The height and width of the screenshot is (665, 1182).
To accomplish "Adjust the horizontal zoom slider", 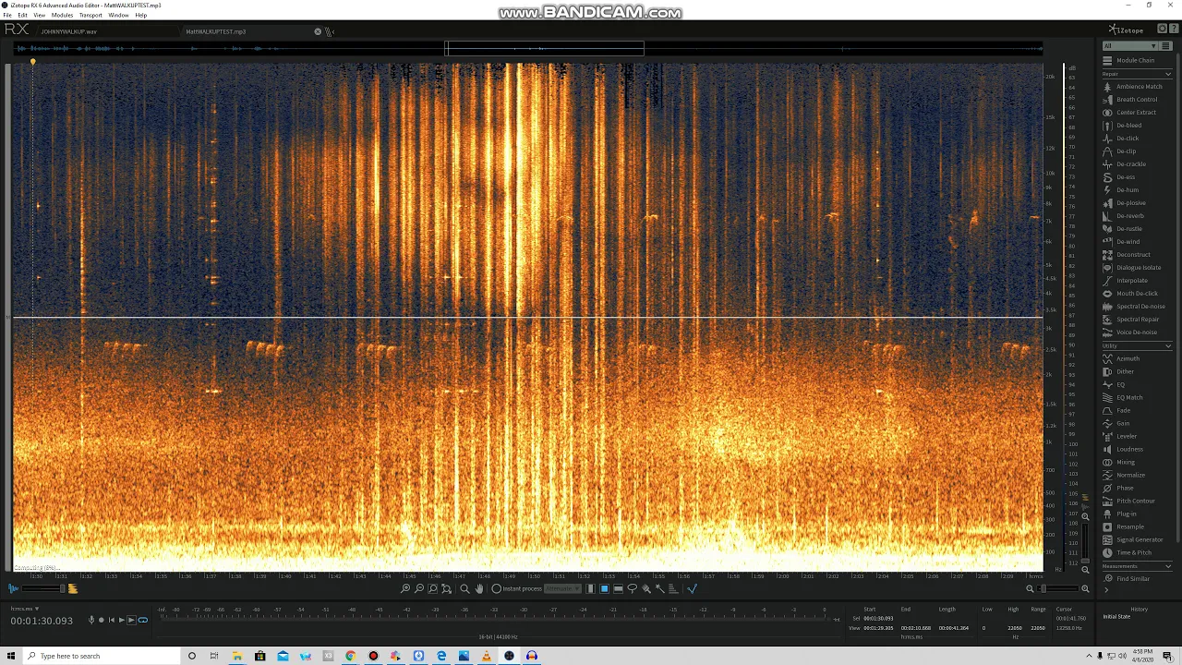I will 1056,588.
